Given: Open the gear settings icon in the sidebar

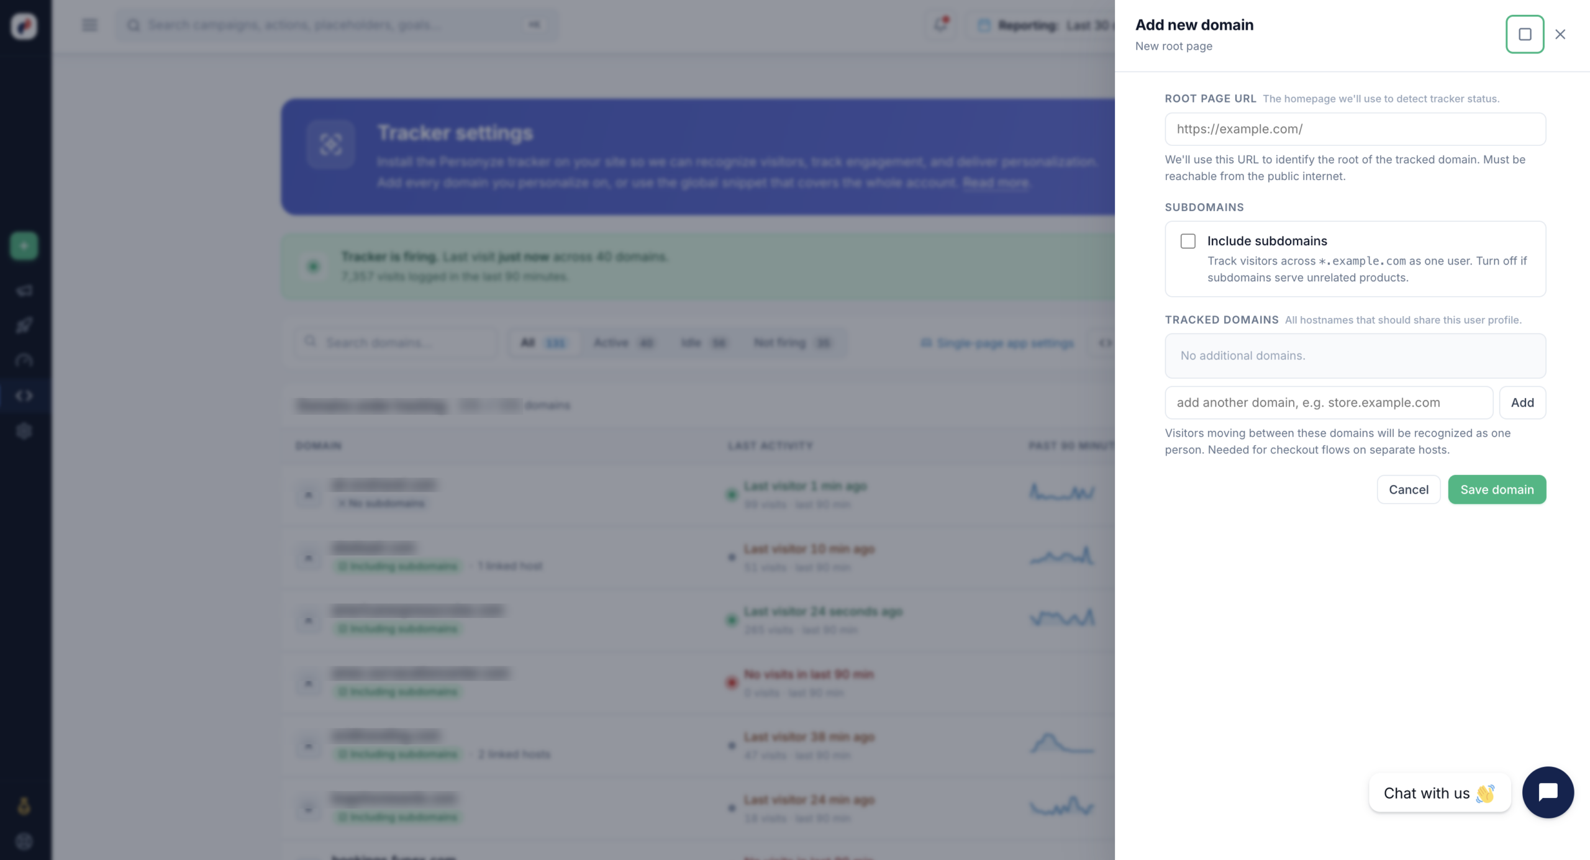Looking at the screenshot, I should [x=24, y=431].
